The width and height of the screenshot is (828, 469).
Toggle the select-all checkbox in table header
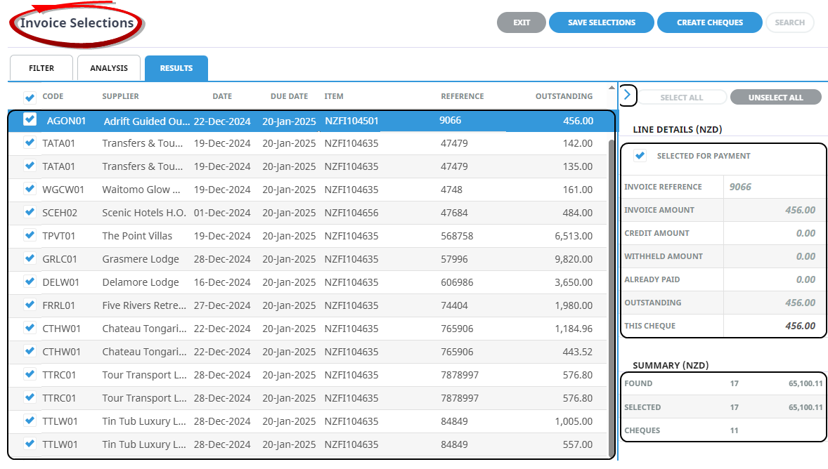click(30, 97)
